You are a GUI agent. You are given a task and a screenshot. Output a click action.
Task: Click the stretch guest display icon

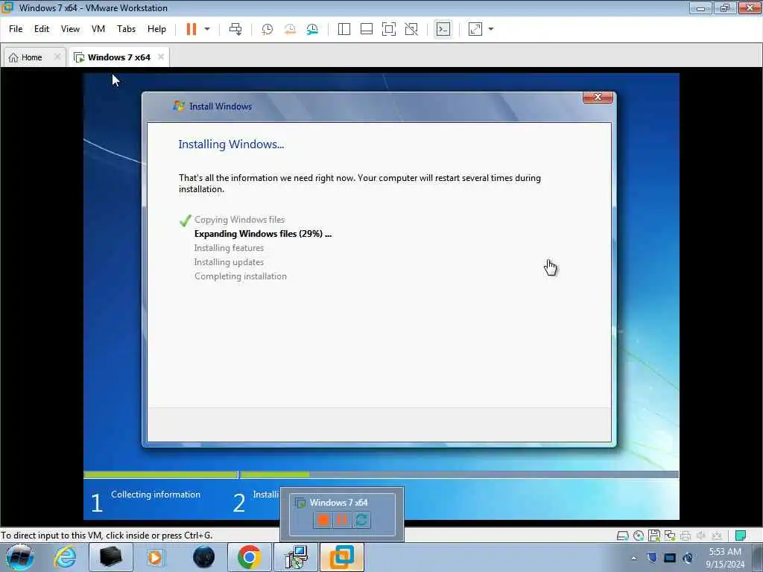(475, 29)
